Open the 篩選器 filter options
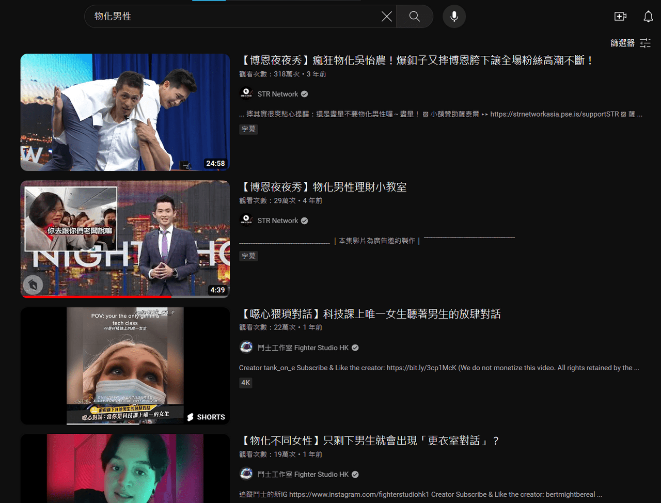The width and height of the screenshot is (661, 503). coord(631,43)
